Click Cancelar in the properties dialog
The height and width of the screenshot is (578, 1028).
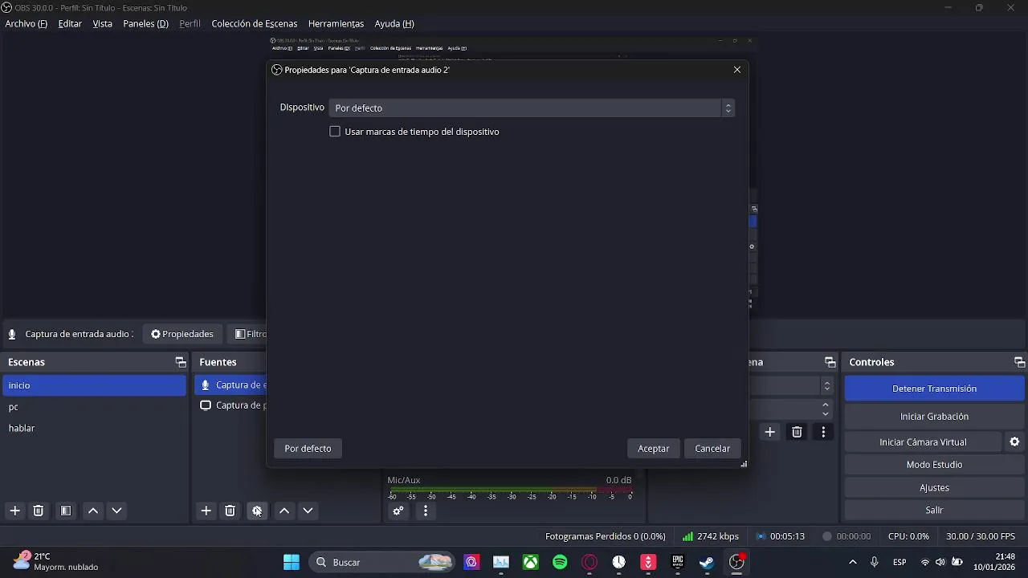[712, 449]
